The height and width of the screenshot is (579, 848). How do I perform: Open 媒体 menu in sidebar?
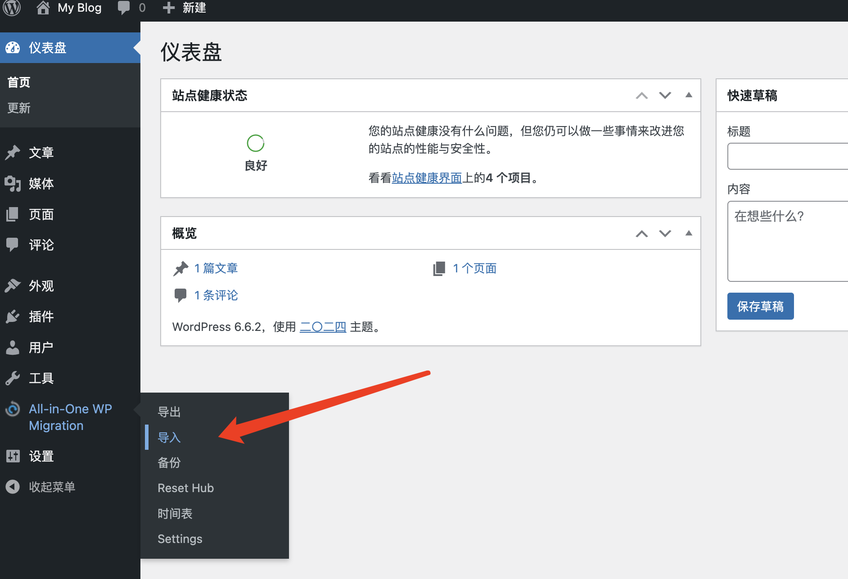tap(70, 183)
